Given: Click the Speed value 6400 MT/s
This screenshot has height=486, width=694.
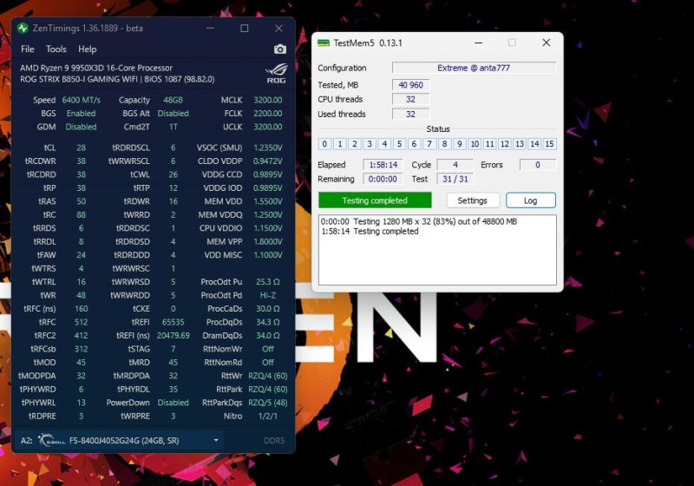Looking at the screenshot, I should pyautogui.click(x=81, y=100).
